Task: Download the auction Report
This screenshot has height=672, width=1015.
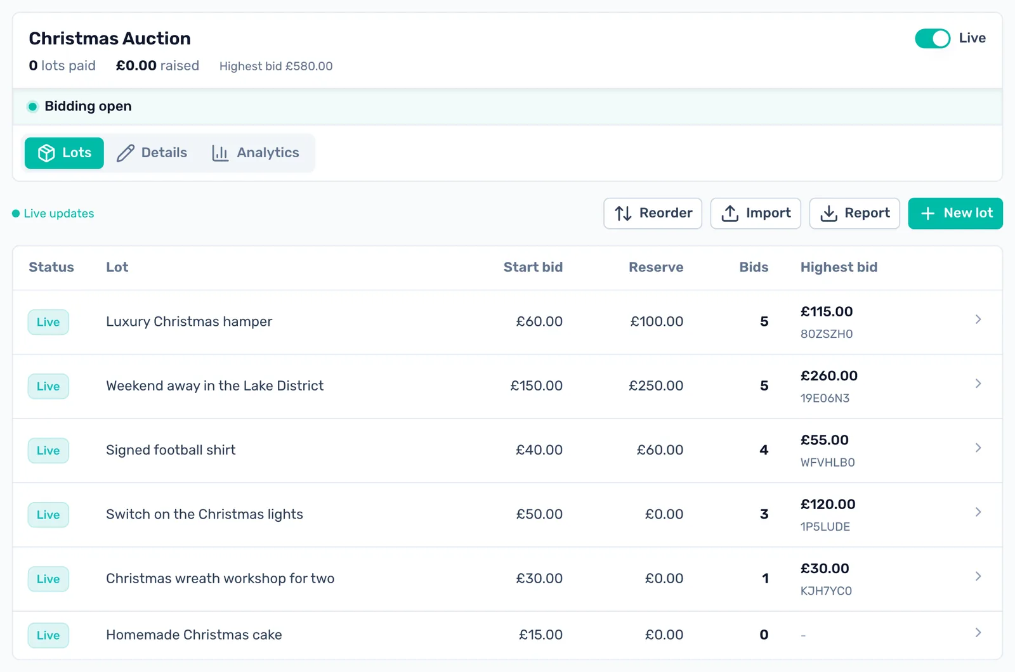Action: point(855,214)
